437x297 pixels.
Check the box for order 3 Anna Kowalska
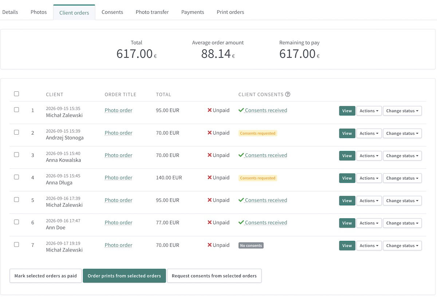point(16,155)
